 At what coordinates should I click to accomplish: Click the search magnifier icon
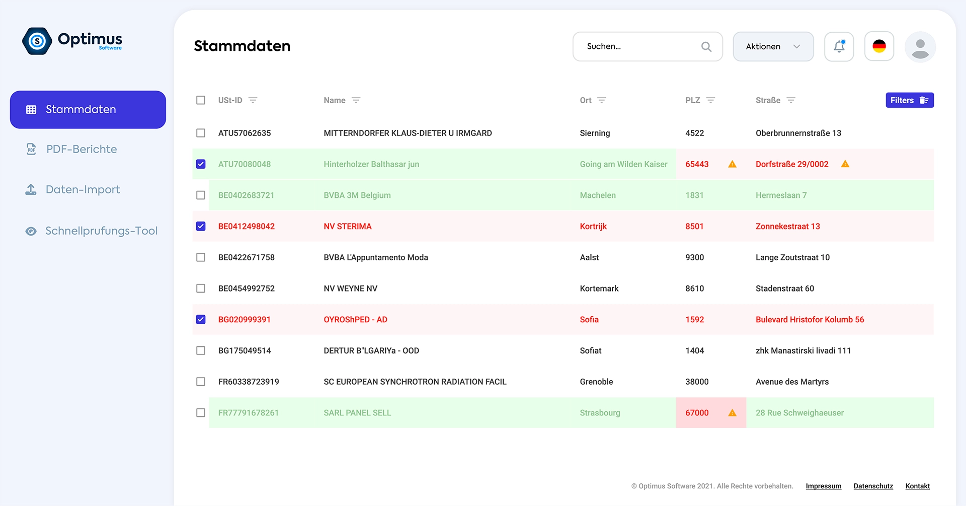point(706,47)
